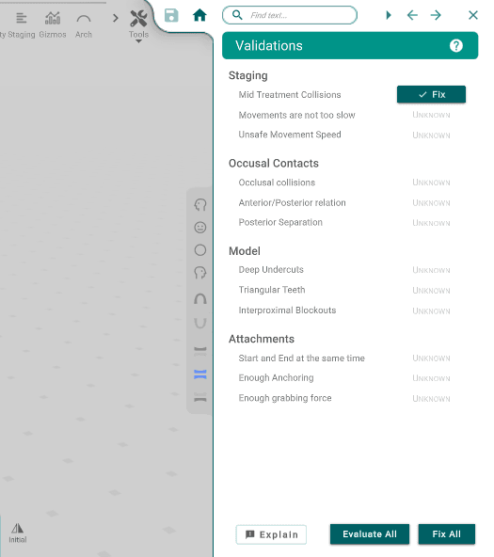Open Tools dropdown arrow
Image resolution: width=494 pixels, height=557 pixels.
click(139, 41)
